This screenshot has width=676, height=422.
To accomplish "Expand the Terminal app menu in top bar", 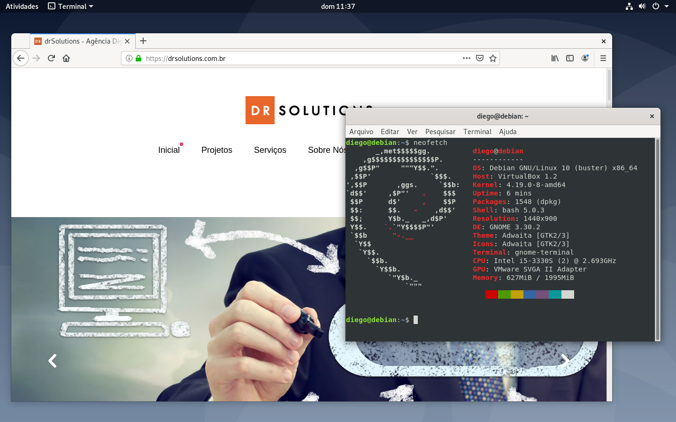I will (x=71, y=6).
